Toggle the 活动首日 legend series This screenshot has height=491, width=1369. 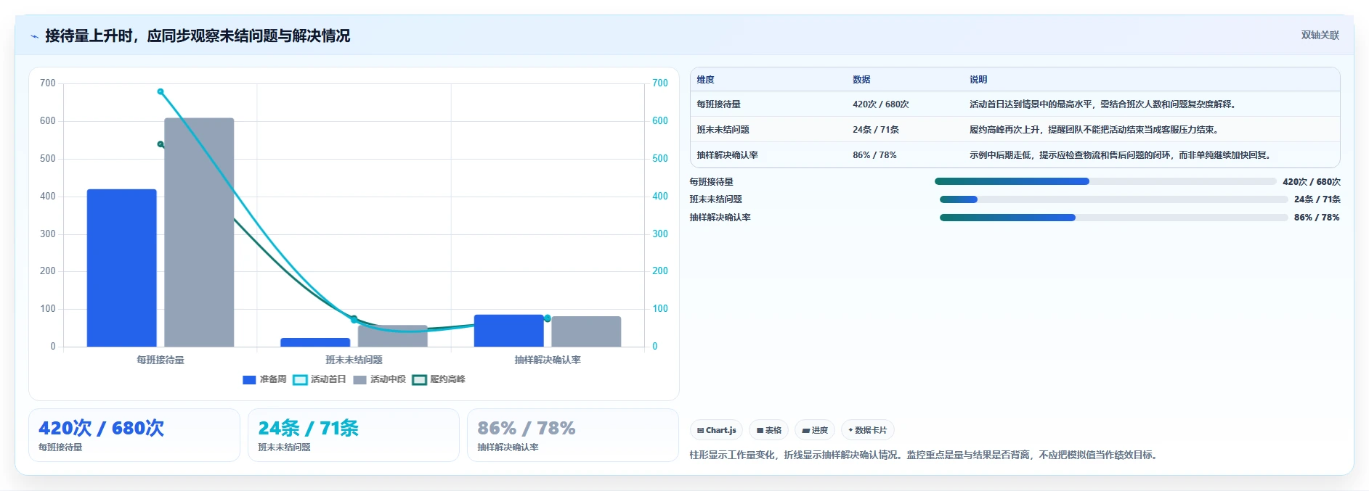click(320, 379)
